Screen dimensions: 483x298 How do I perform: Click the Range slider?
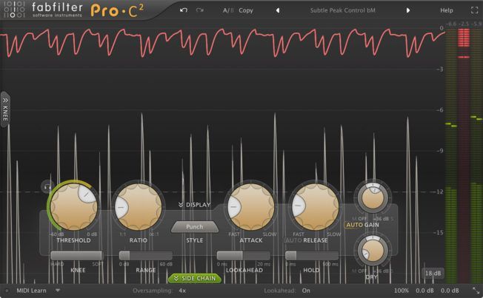146,256
